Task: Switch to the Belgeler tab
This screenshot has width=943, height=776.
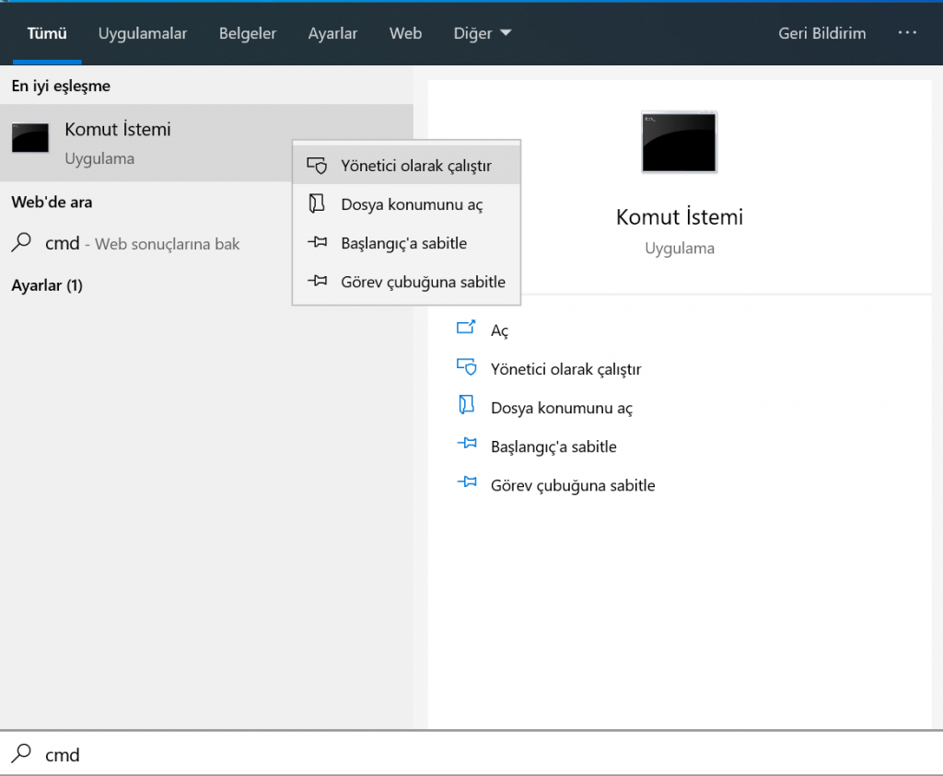Action: tap(248, 33)
